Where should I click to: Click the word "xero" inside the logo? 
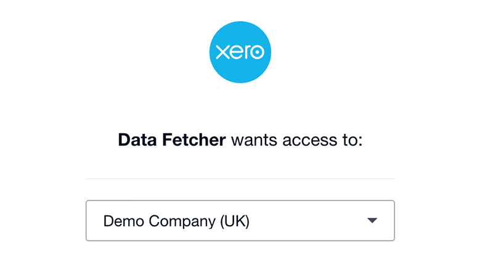(x=240, y=52)
